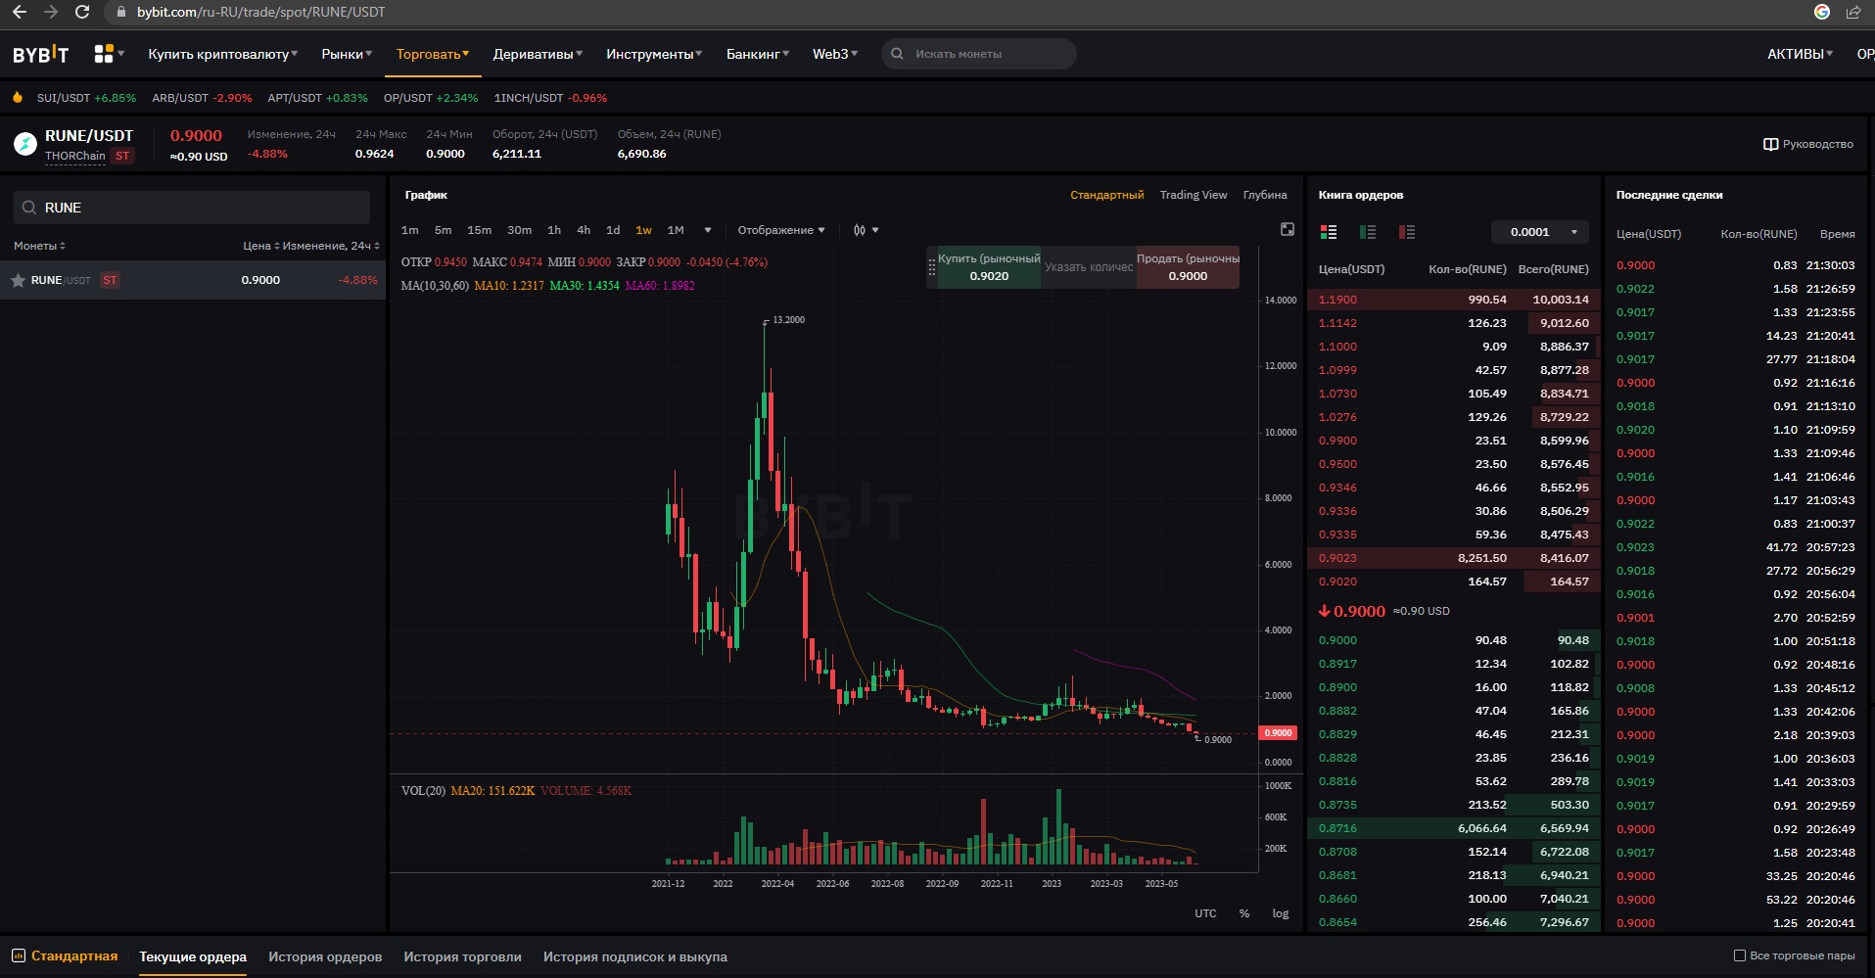This screenshot has height=978, width=1875.
Task: Switch chart interval to 1d
Action: coord(613,230)
